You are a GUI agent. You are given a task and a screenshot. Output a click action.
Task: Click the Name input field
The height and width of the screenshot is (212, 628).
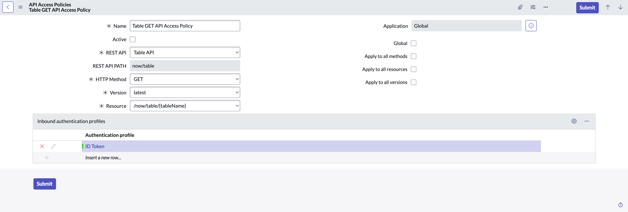pos(185,26)
